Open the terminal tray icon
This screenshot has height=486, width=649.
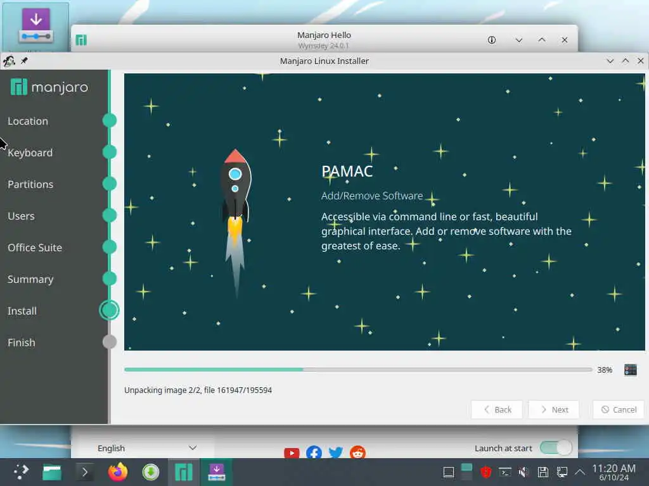505,472
